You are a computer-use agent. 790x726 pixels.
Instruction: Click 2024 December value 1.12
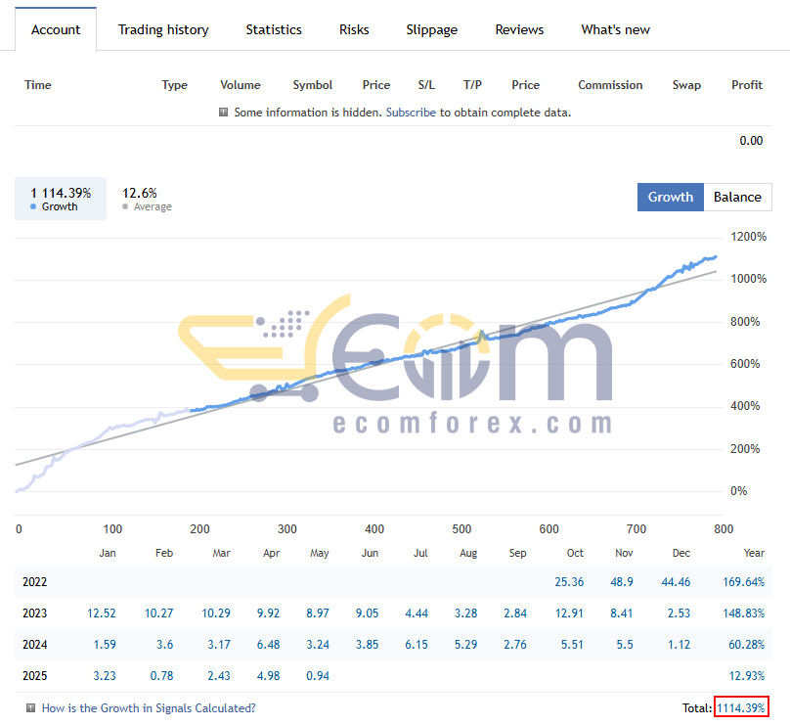679,645
